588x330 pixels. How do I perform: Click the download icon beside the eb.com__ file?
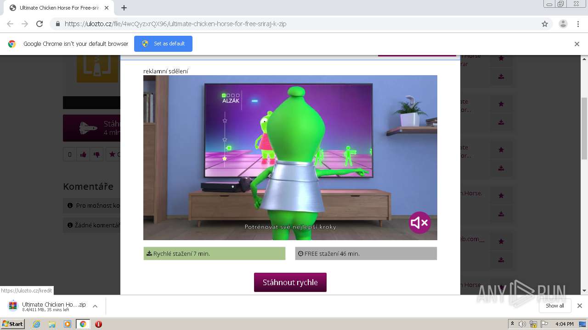point(501,260)
